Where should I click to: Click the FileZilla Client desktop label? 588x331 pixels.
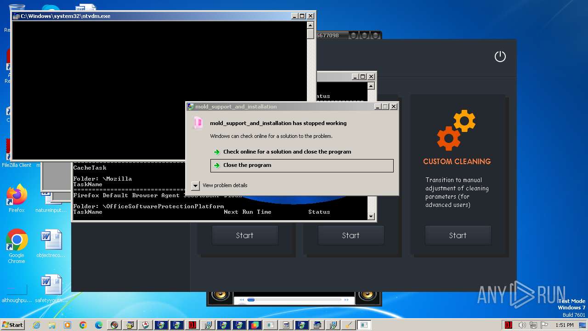point(17,165)
